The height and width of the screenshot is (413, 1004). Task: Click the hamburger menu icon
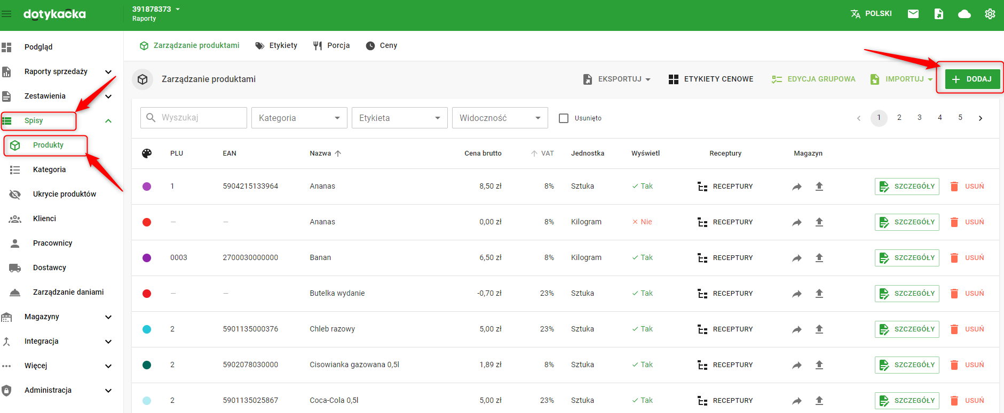[x=6, y=14]
